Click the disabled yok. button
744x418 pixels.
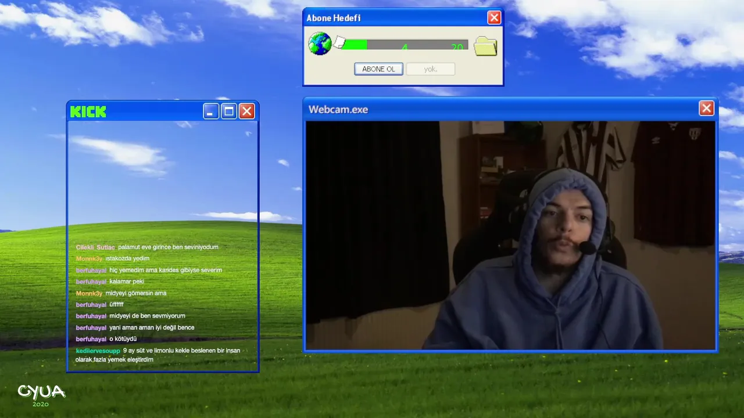430,69
